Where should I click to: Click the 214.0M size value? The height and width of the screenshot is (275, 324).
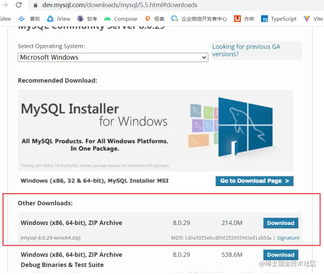232,223
